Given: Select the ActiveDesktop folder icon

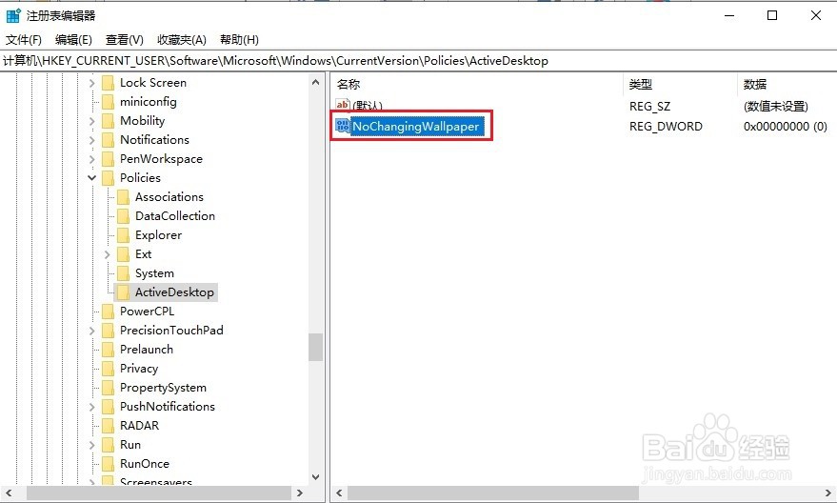Looking at the screenshot, I should click(123, 292).
